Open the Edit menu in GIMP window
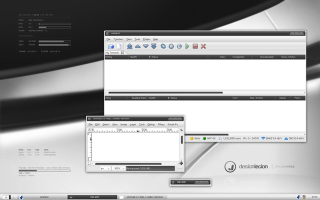Screen dimensions: 320x200 point(97,124)
